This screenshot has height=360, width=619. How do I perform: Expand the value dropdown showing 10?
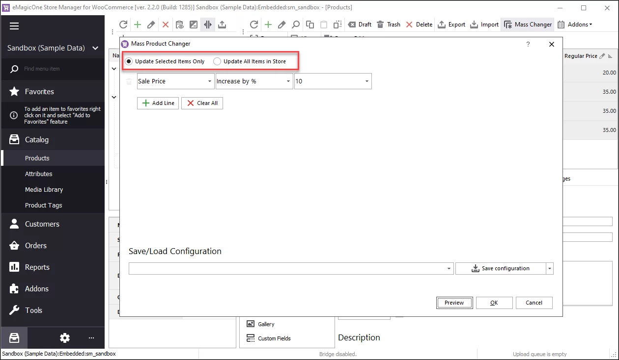pos(367,81)
